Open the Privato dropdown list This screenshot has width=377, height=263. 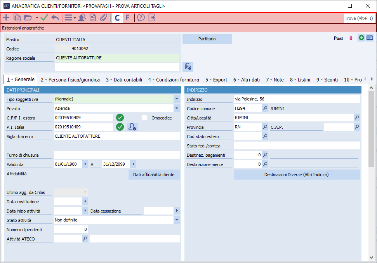click(x=177, y=108)
